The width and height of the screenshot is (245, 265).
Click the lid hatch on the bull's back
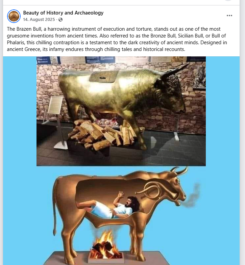(104, 77)
